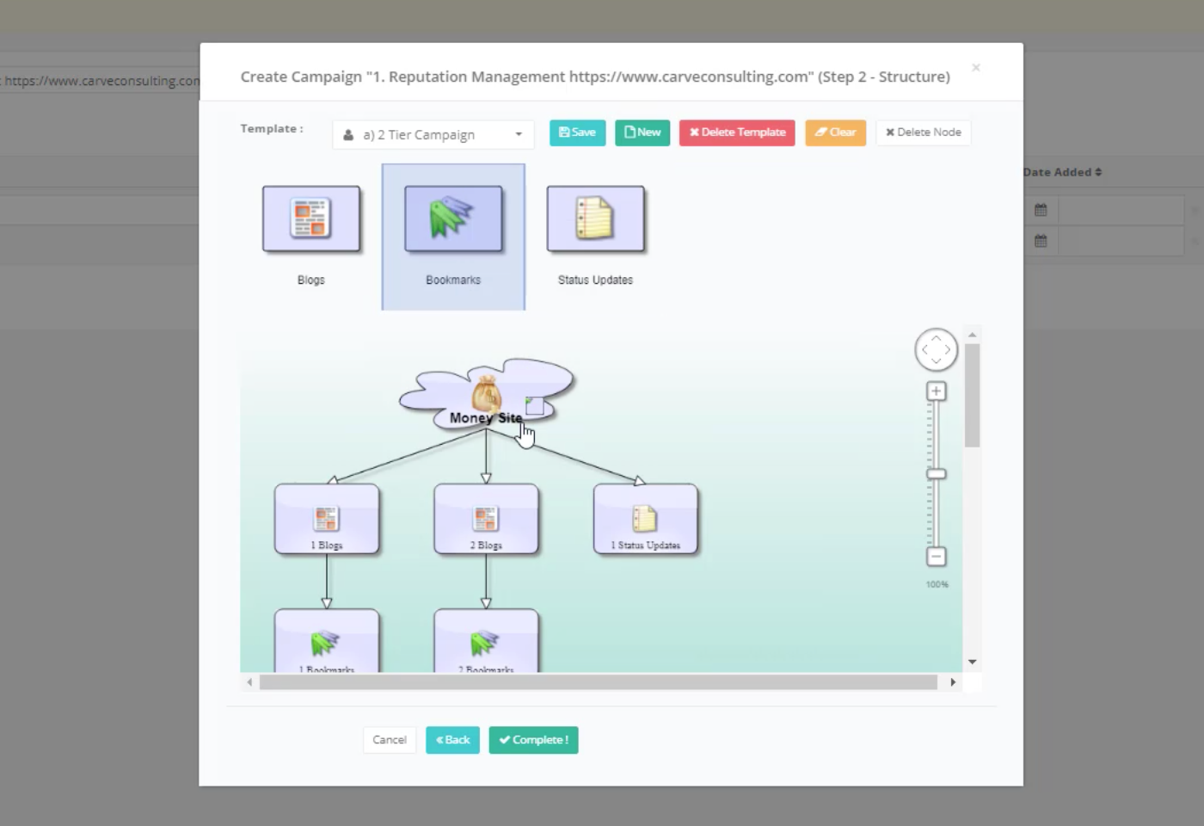Viewport: 1204px width, 826px height.
Task: Open the Template dropdown
Action: 433,135
